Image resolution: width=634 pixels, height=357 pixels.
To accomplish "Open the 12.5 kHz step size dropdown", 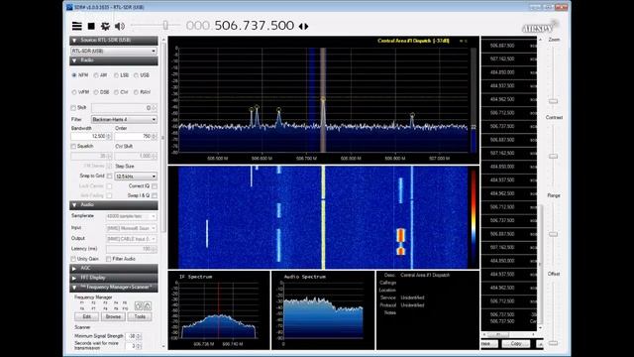I will click(136, 177).
